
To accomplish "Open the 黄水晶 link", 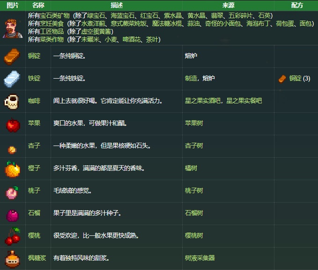I will tap(196, 15).
